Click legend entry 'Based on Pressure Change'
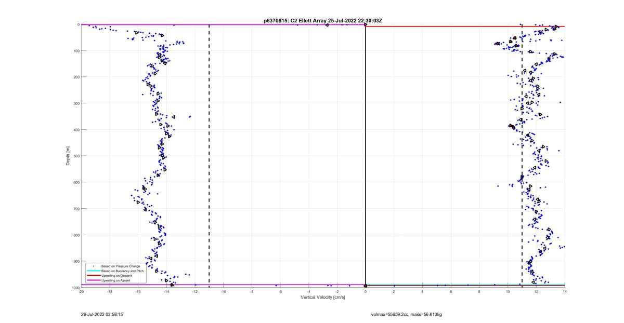Screen dimensions: 624x323 (121, 266)
